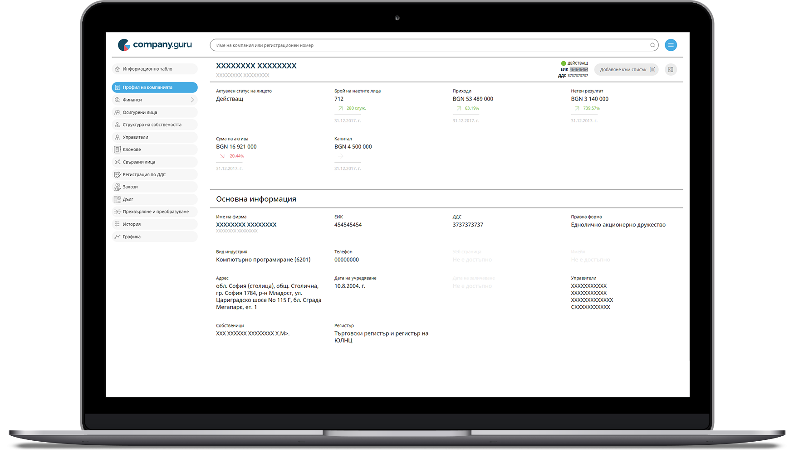Click the Свързани лица network icon
The width and height of the screenshot is (794, 453).
click(118, 162)
